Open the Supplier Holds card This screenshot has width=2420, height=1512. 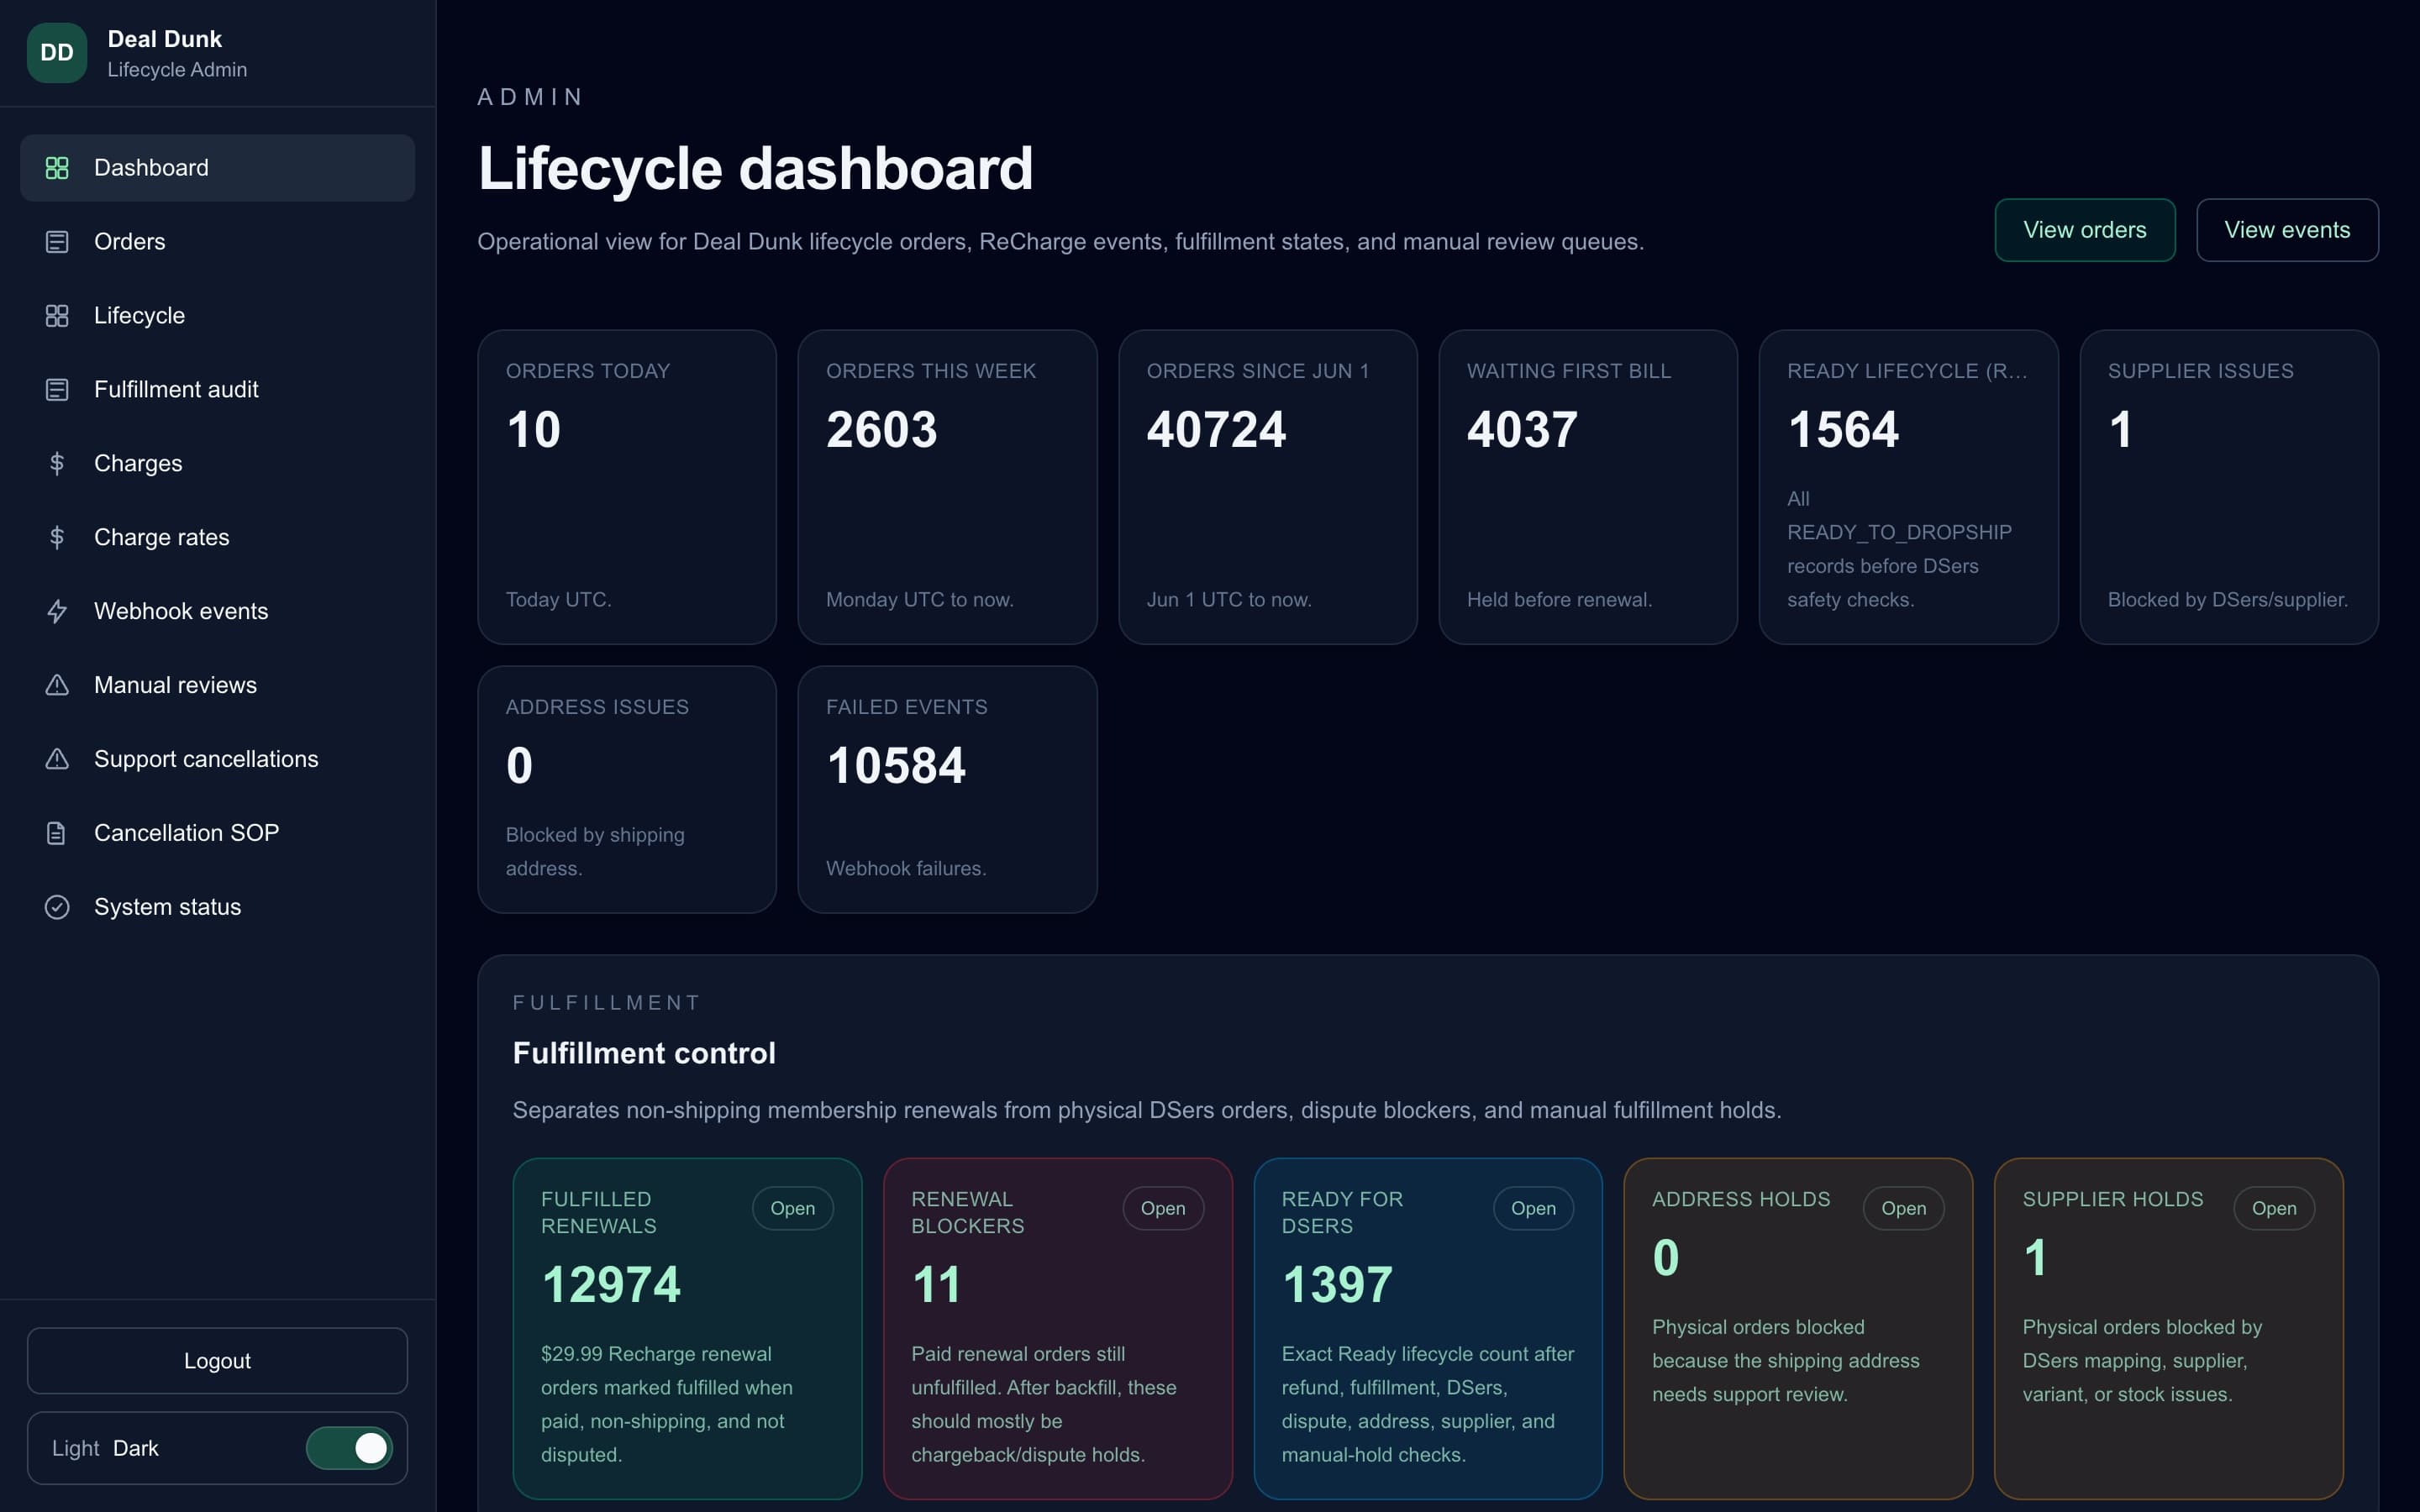[2274, 1209]
